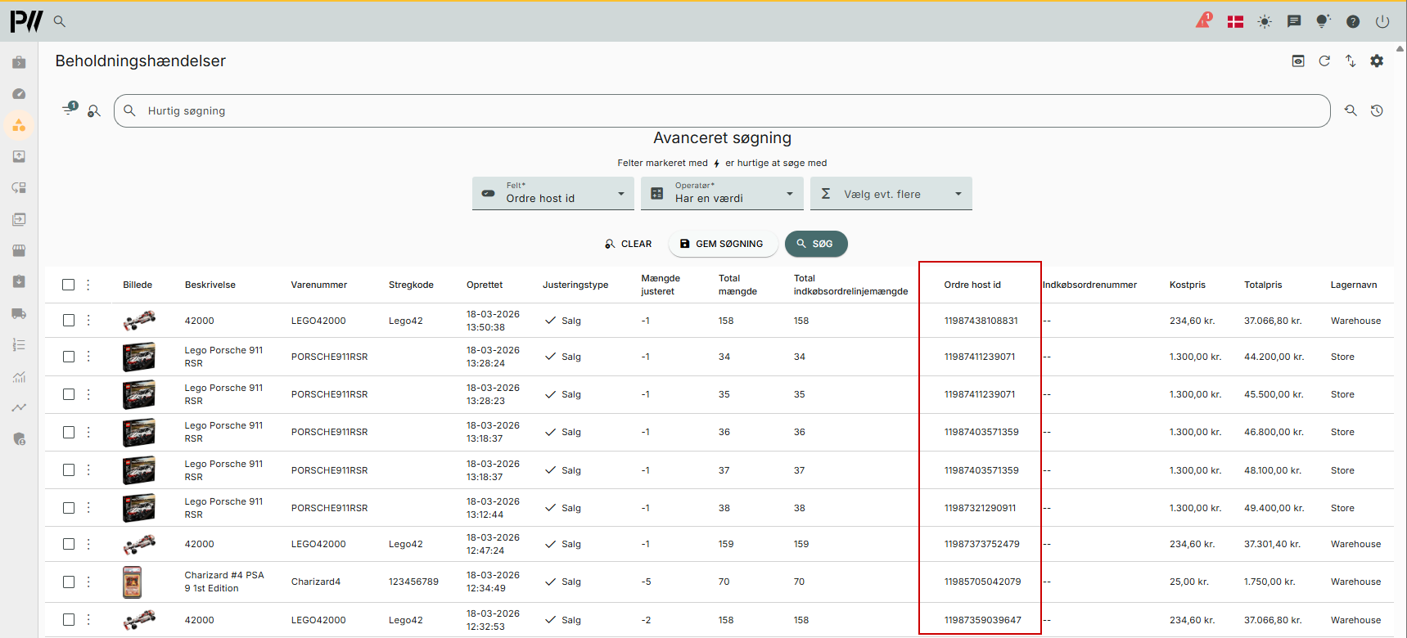This screenshot has height=638, width=1407.
Task: Open the help question mark icon
Action: click(x=1353, y=22)
